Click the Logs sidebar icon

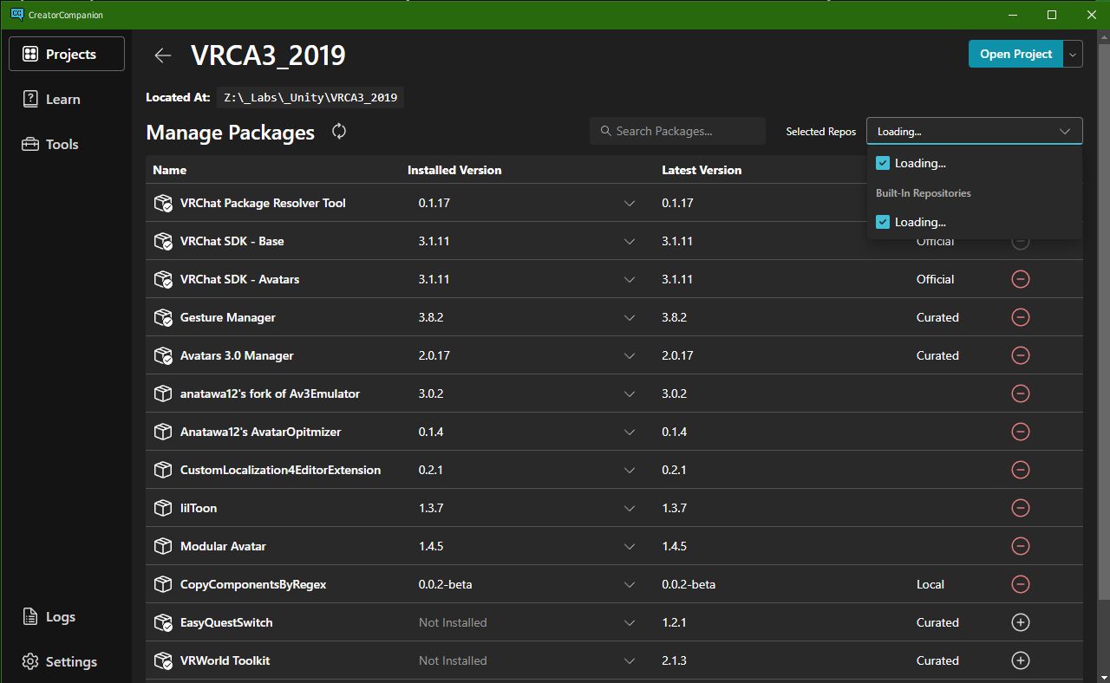(x=30, y=616)
